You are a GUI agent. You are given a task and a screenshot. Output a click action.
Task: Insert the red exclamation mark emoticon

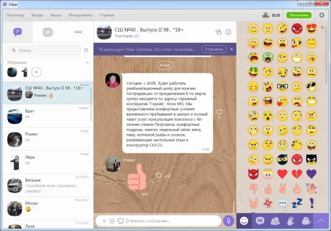pyautogui.click(x=312, y=203)
